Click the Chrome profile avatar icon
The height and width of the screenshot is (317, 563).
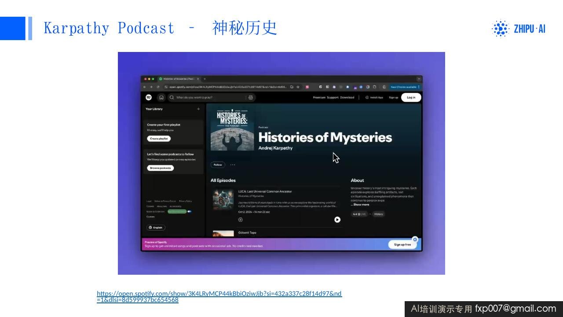[384, 87]
